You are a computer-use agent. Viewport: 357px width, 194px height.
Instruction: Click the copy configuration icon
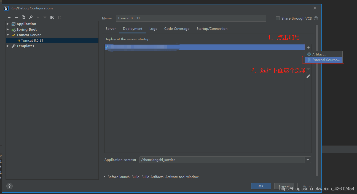point(23,17)
